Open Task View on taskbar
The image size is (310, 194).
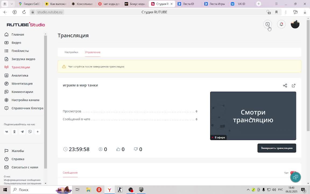tap(77, 190)
